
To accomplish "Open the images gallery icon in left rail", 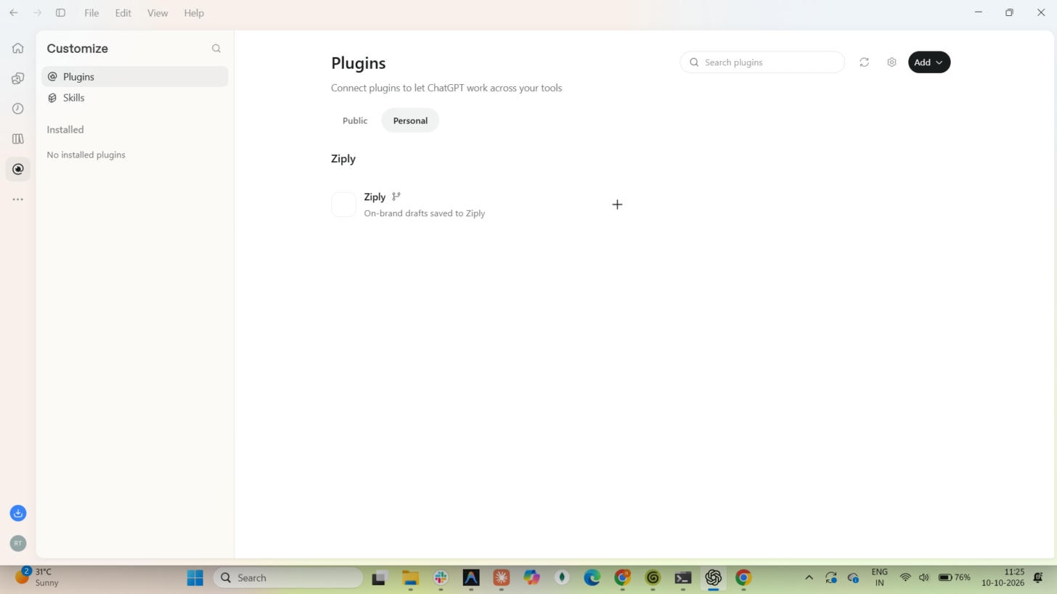I will coord(18,78).
